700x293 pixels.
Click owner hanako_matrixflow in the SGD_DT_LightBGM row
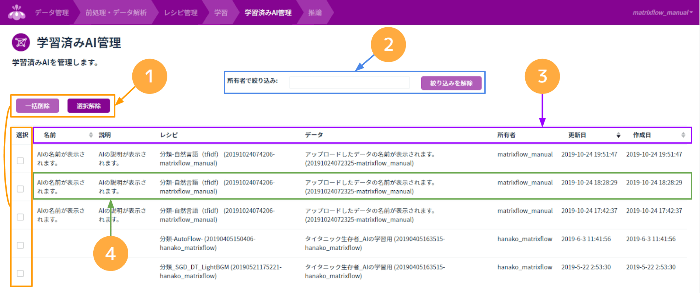(x=525, y=267)
